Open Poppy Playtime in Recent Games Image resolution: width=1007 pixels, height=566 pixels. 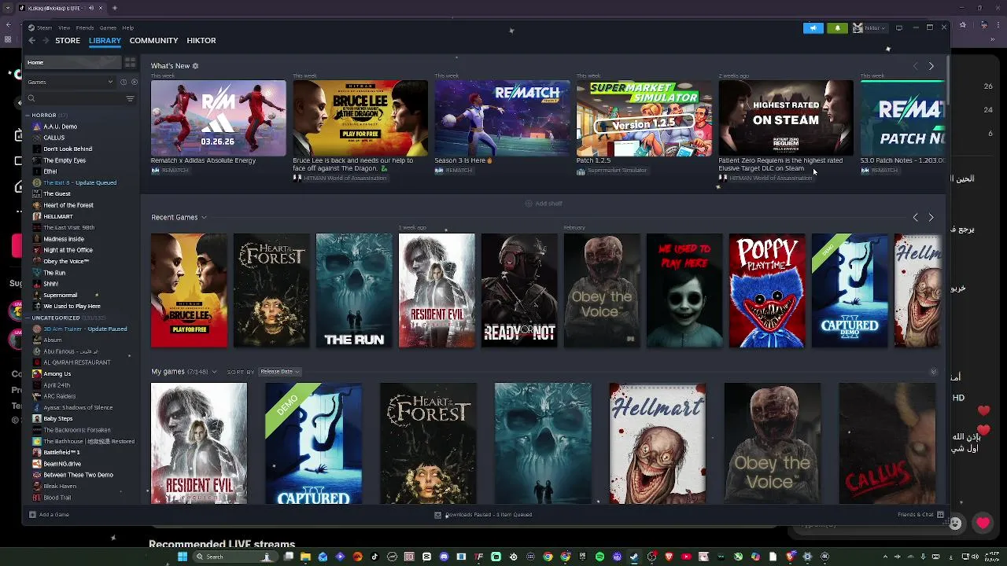[767, 290]
